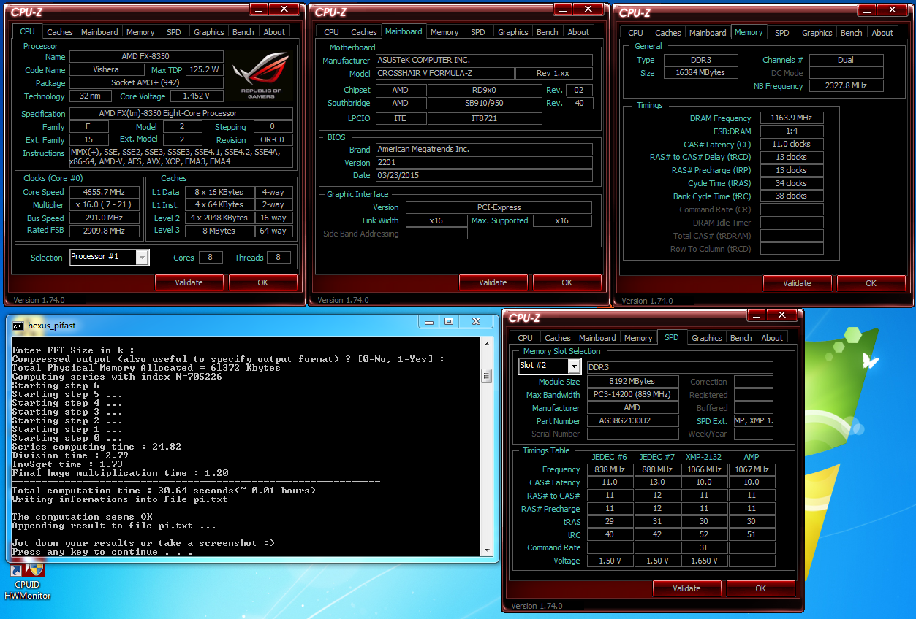Click the ROG Republic of Gamers logo
Screen dimensions: 916x619
[x=261, y=75]
